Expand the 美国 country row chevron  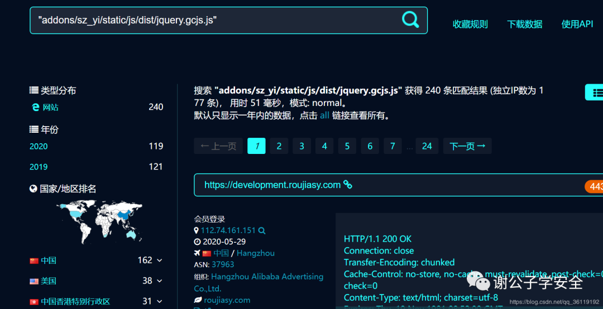click(x=160, y=281)
